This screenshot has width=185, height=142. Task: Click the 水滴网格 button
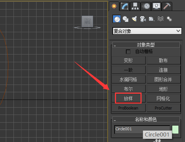pos(128,79)
